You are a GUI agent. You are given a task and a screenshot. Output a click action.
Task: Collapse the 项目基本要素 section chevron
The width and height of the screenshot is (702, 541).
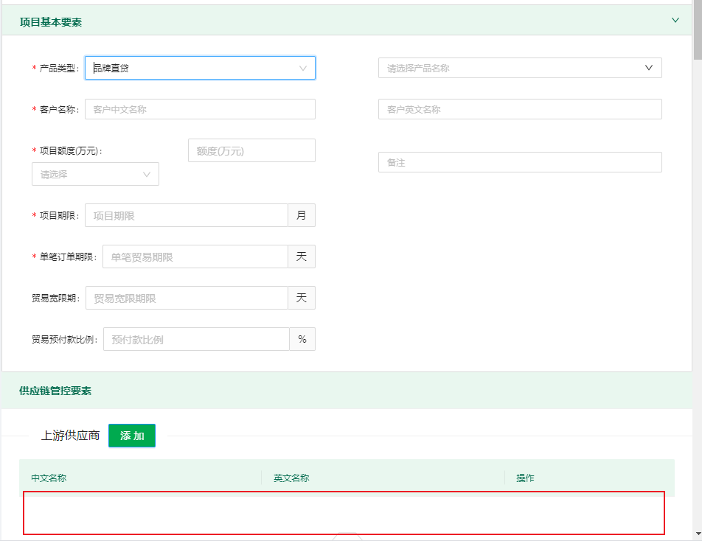[x=675, y=20]
